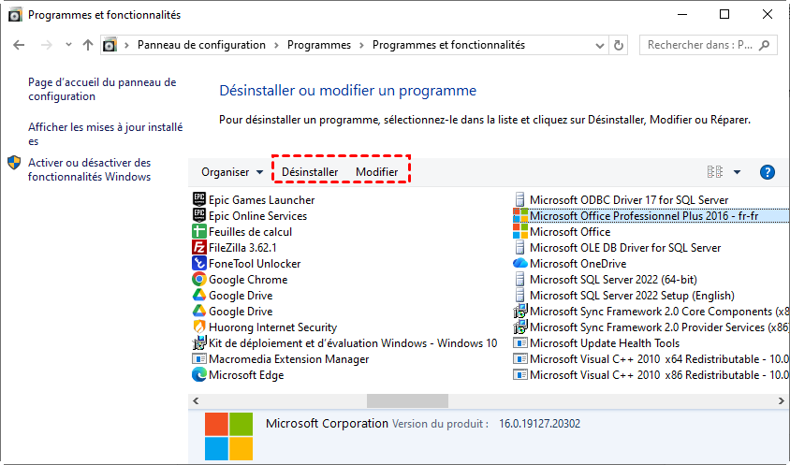Click the Google Chrome icon

[x=198, y=280]
